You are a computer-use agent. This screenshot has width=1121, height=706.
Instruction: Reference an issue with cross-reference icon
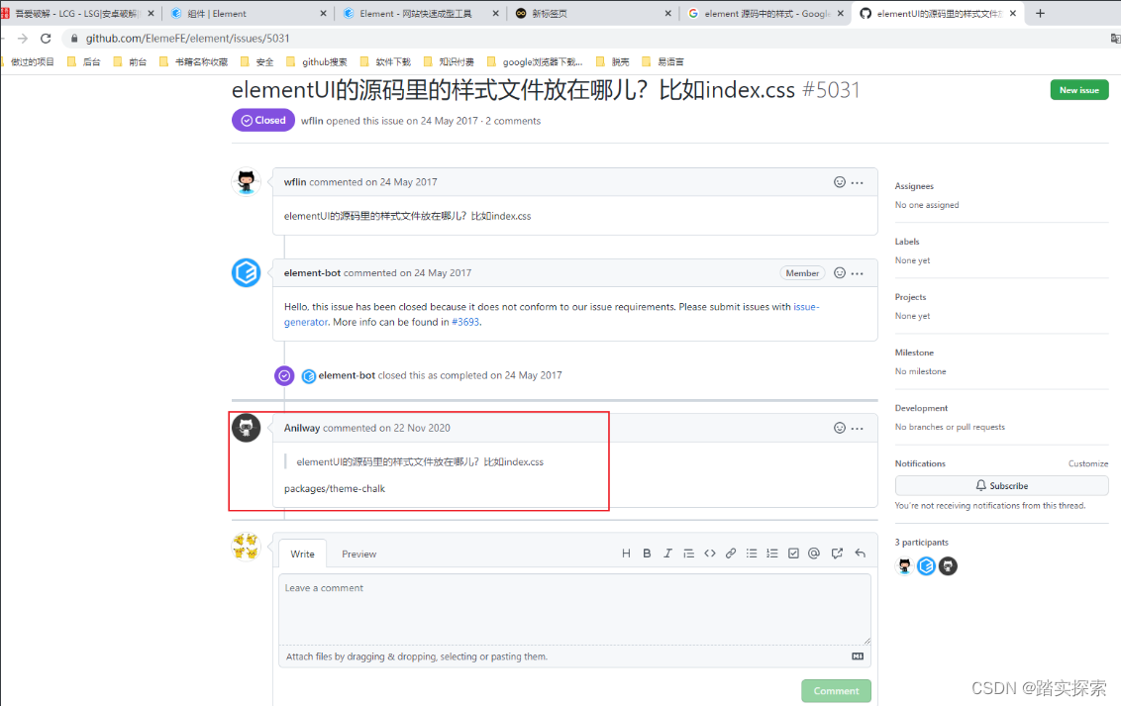(x=837, y=554)
